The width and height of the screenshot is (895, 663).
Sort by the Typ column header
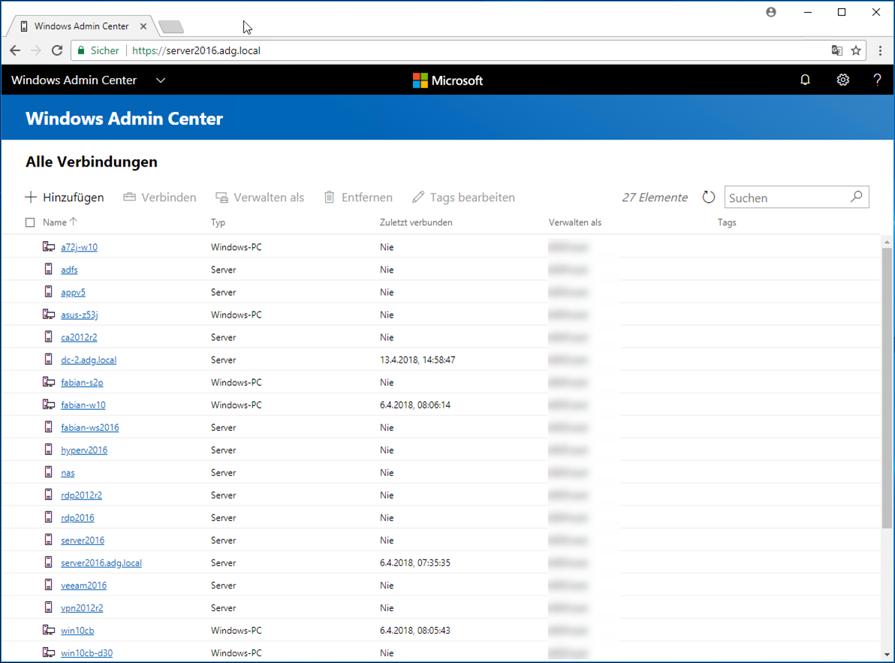pyautogui.click(x=218, y=222)
